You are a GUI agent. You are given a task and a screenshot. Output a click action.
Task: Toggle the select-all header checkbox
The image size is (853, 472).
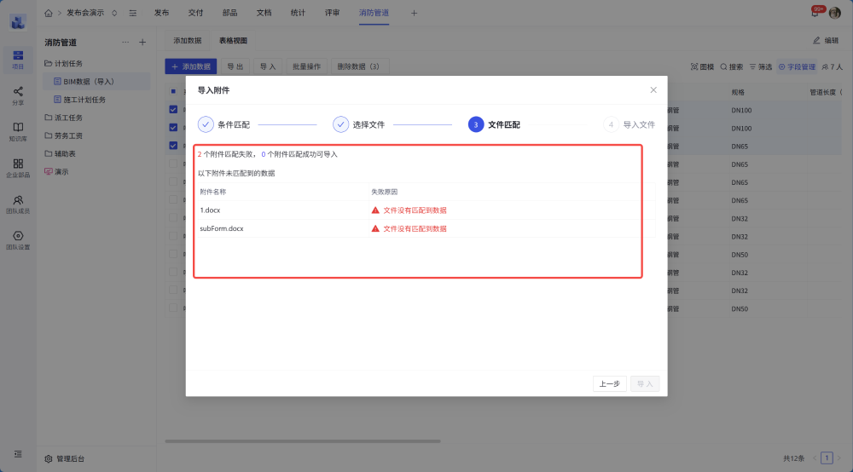click(173, 91)
